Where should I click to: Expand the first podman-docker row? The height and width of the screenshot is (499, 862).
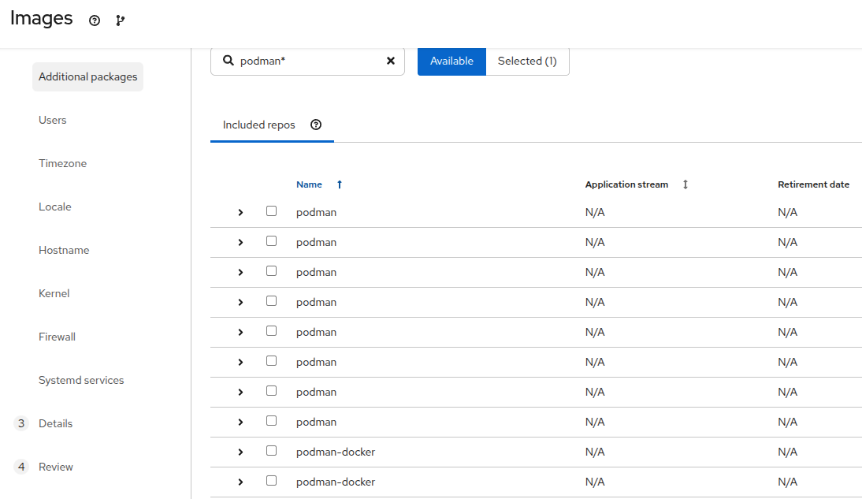pyautogui.click(x=240, y=452)
